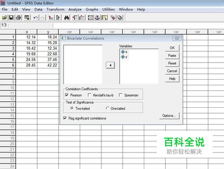Select the x column header
This screenshot has height=169, width=224.
pos(26,32)
